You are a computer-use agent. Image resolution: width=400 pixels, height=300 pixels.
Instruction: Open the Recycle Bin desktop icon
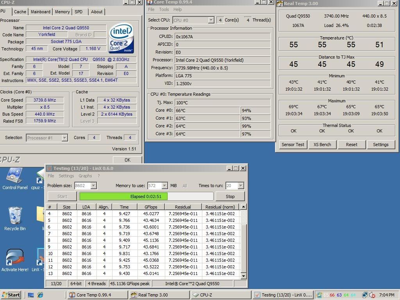(15, 219)
